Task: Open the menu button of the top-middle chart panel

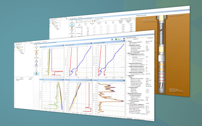Action: [92, 44]
